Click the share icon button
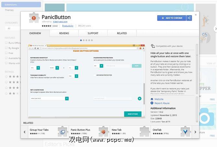 pyautogui.click(x=189, y=18)
